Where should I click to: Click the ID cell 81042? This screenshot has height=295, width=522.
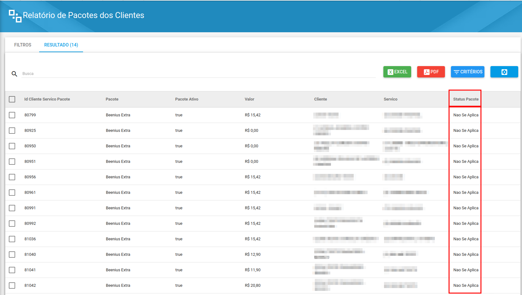(x=30, y=286)
